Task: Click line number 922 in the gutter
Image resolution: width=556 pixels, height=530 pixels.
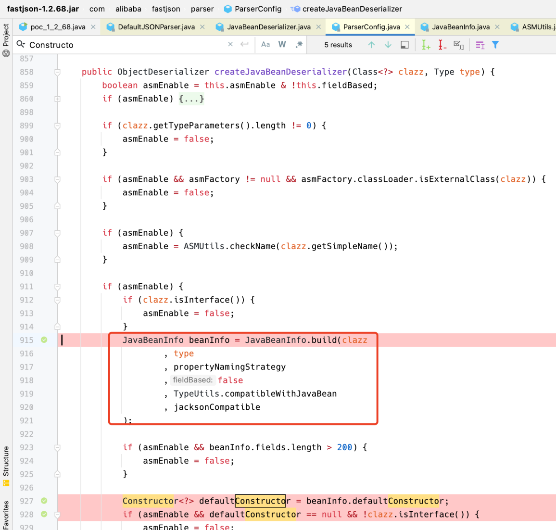Action: click(26, 434)
